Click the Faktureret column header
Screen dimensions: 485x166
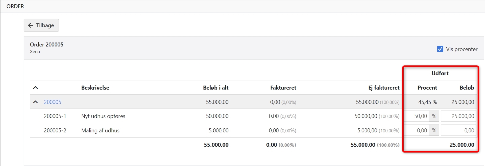pyautogui.click(x=283, y=88)
